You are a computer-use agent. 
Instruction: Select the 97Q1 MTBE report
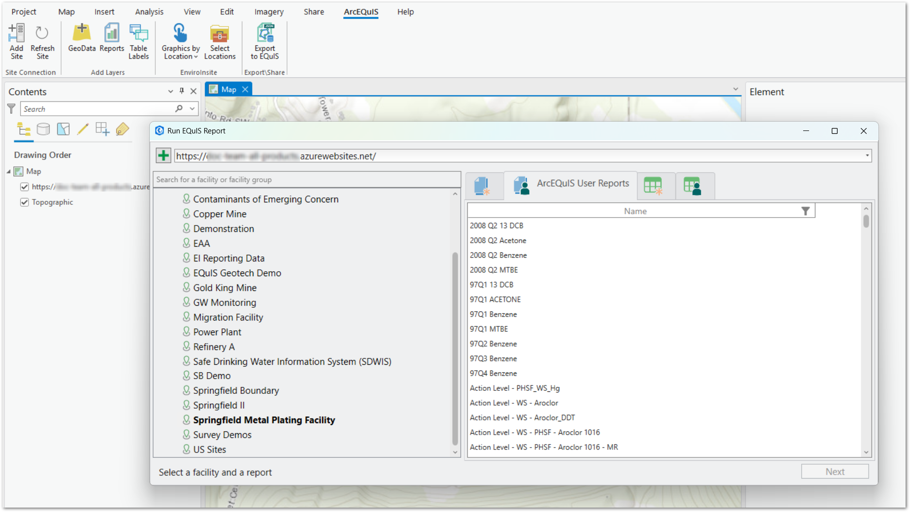click(x=488, y=329)
